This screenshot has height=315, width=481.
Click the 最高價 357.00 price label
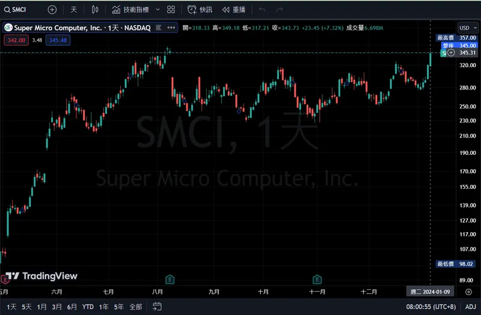point(457,38)
